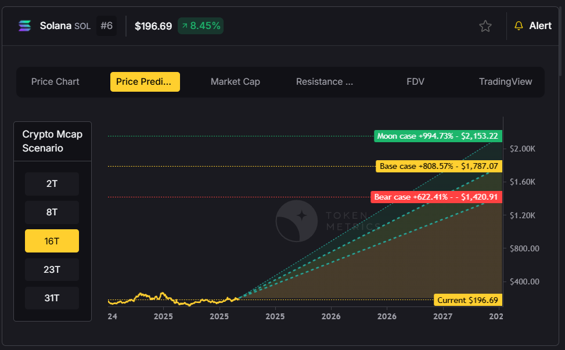Image resolution: width=565 pixels, height=350 pixels.
Task: Open the Resistance tab
Action: click(x=325, y=82)
